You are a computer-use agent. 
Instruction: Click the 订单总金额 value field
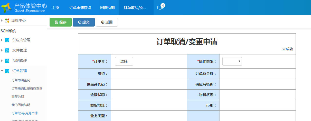(x=258, y=74)
